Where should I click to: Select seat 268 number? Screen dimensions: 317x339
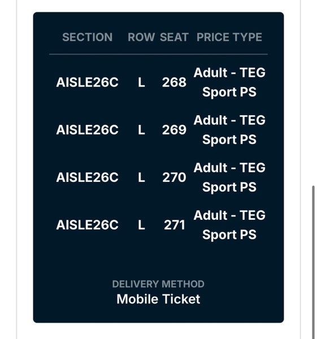(174, 82)
